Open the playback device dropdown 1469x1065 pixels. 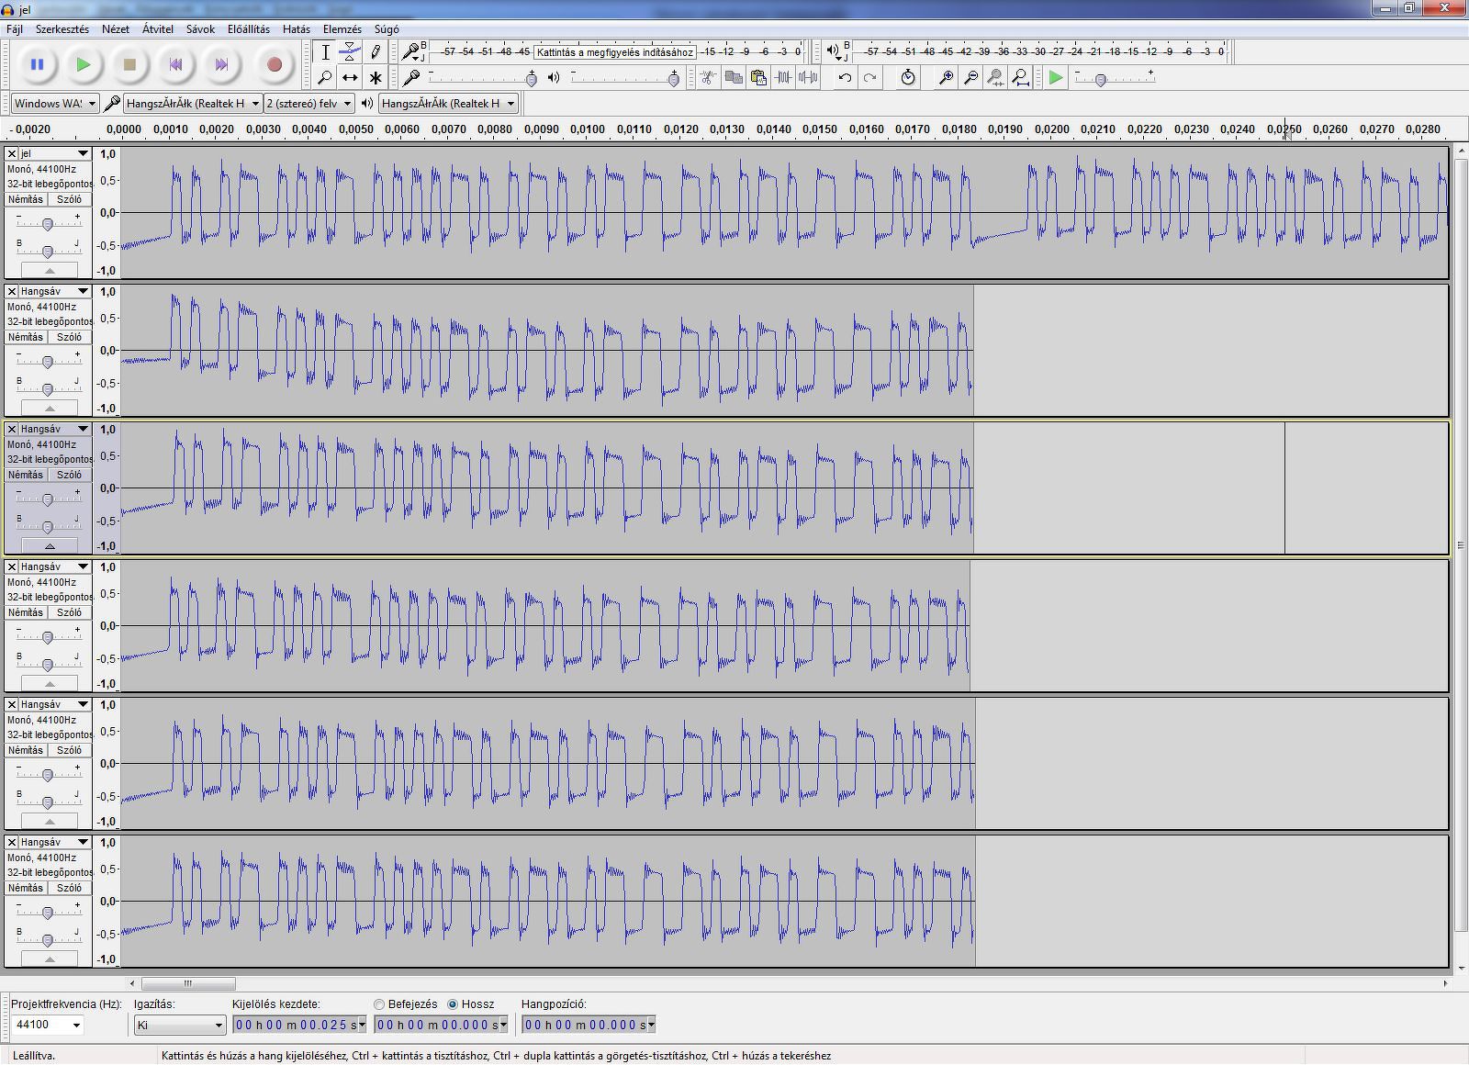pos(448,104)
